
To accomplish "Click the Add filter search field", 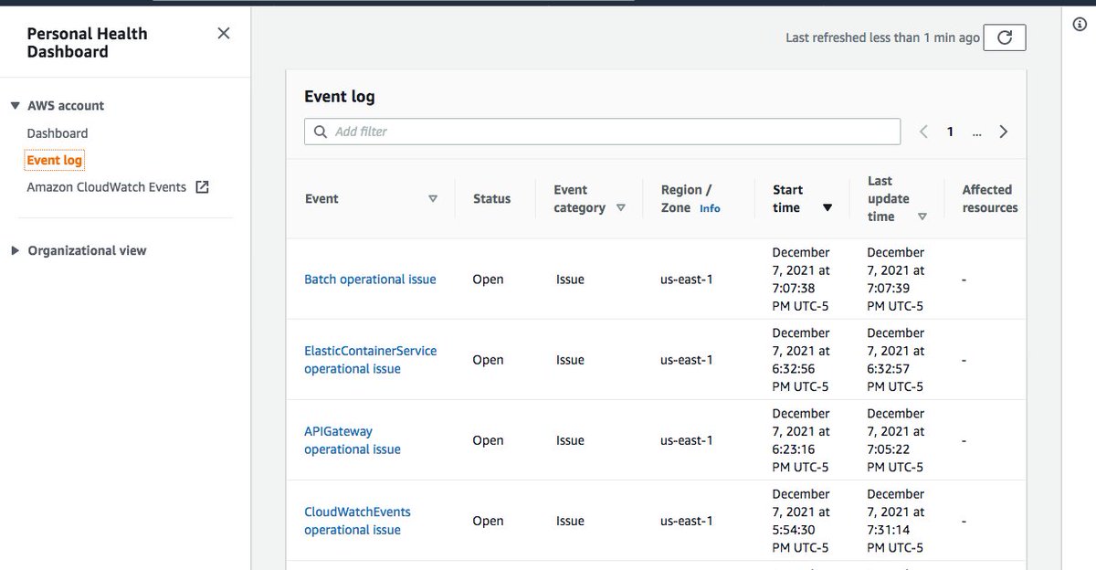I will click(x=603, y=132).
